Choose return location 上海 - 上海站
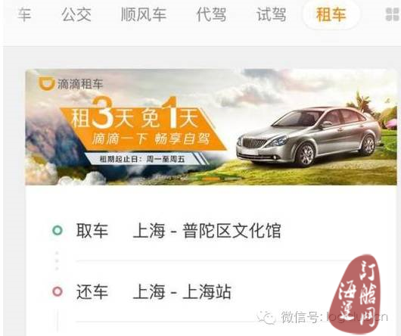401x336 pixels. (x=182, y=292)
